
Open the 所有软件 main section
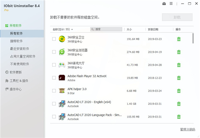click(x=16, y=25)
